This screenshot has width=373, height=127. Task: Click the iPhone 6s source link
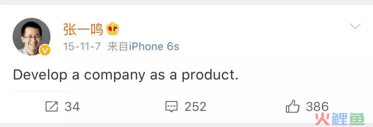pos(154,47)
